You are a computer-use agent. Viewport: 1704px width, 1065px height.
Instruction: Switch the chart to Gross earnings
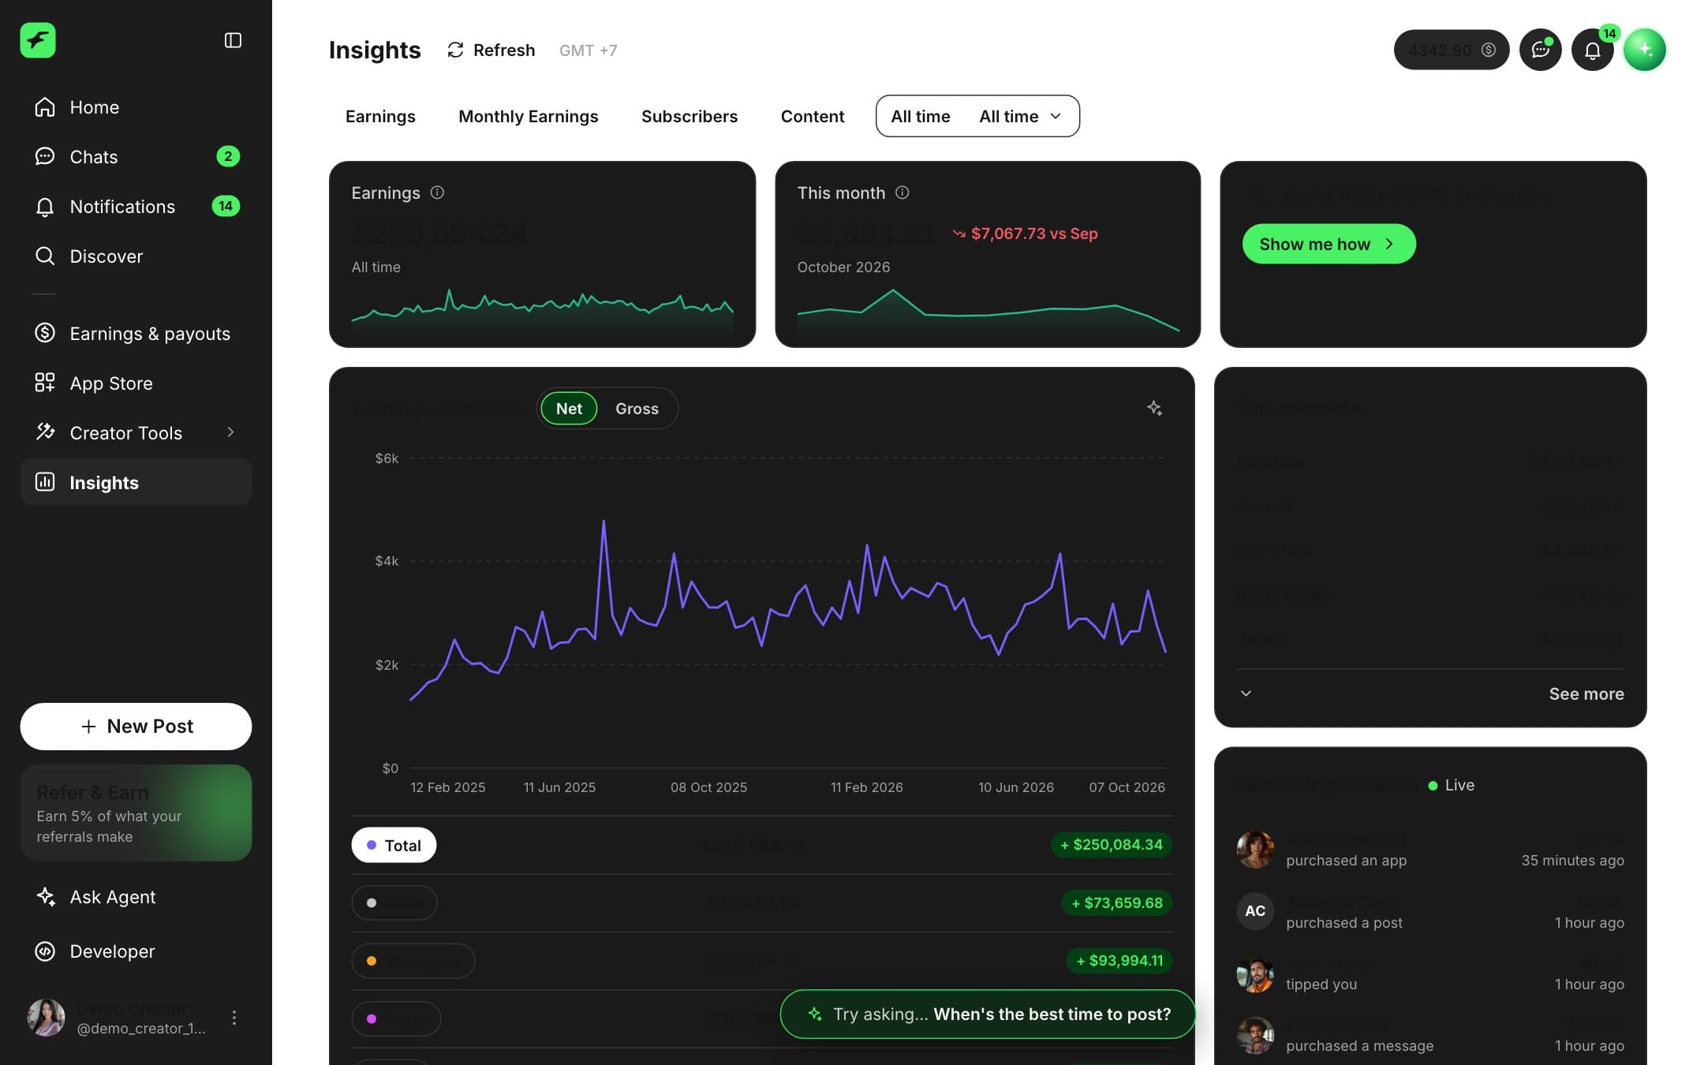click(x=637, y=409)
